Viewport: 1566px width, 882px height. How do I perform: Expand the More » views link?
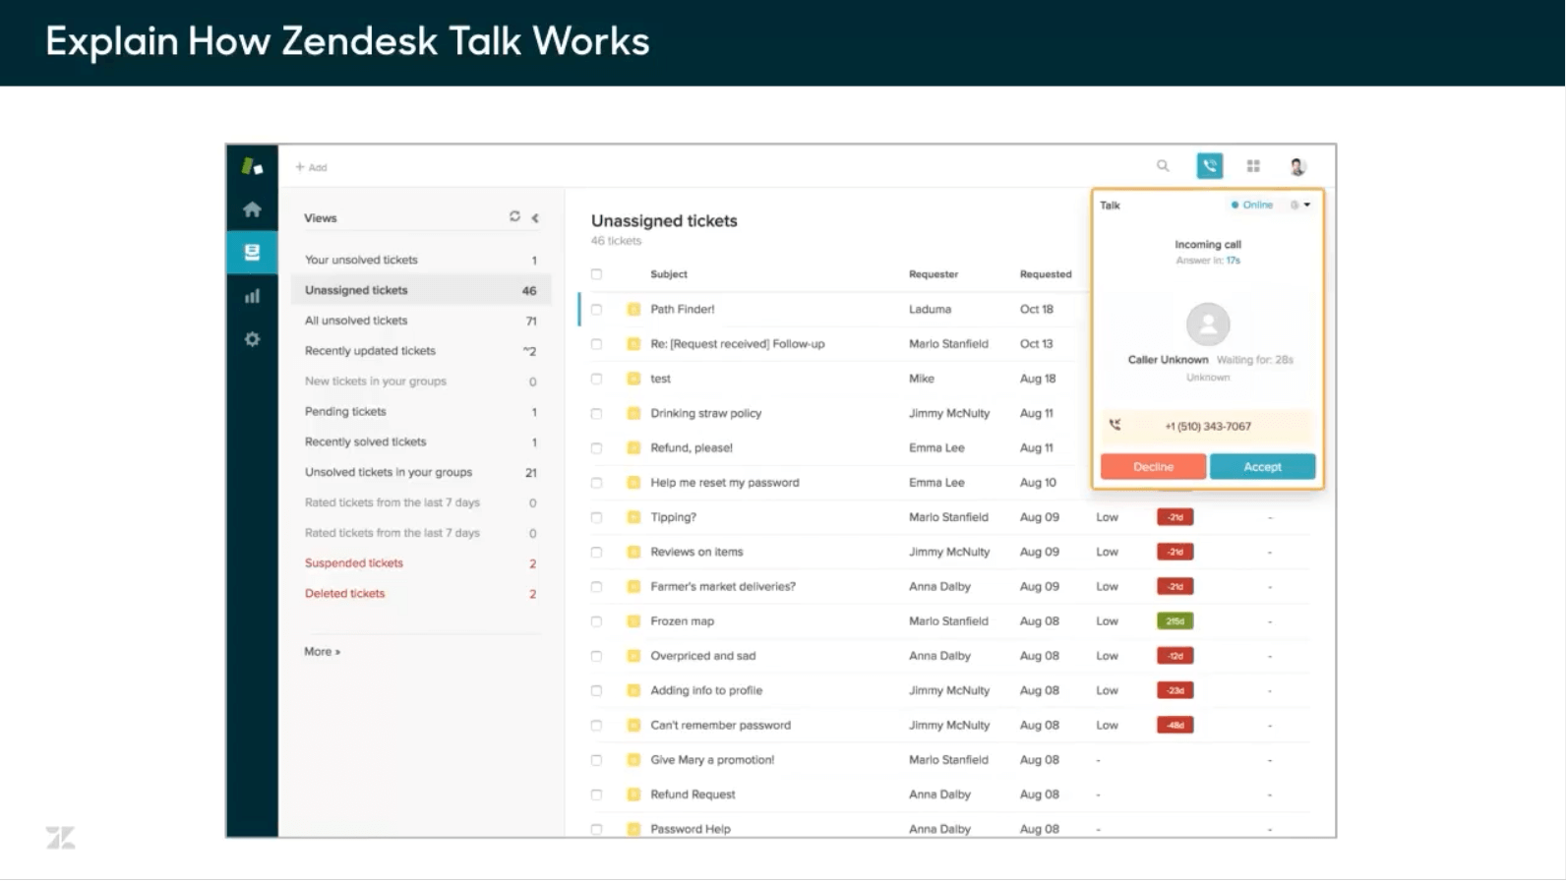tap(322, 651)
